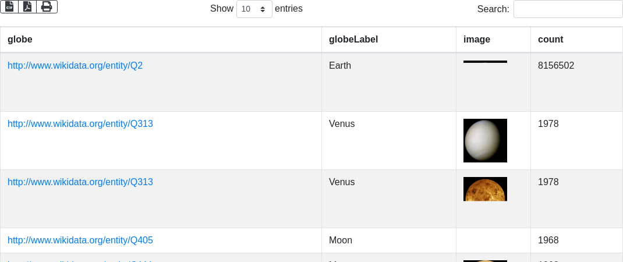Viewport: 623px width, 262px height.
Task: Click the print icon button
Action: click(x=47, y=6)
